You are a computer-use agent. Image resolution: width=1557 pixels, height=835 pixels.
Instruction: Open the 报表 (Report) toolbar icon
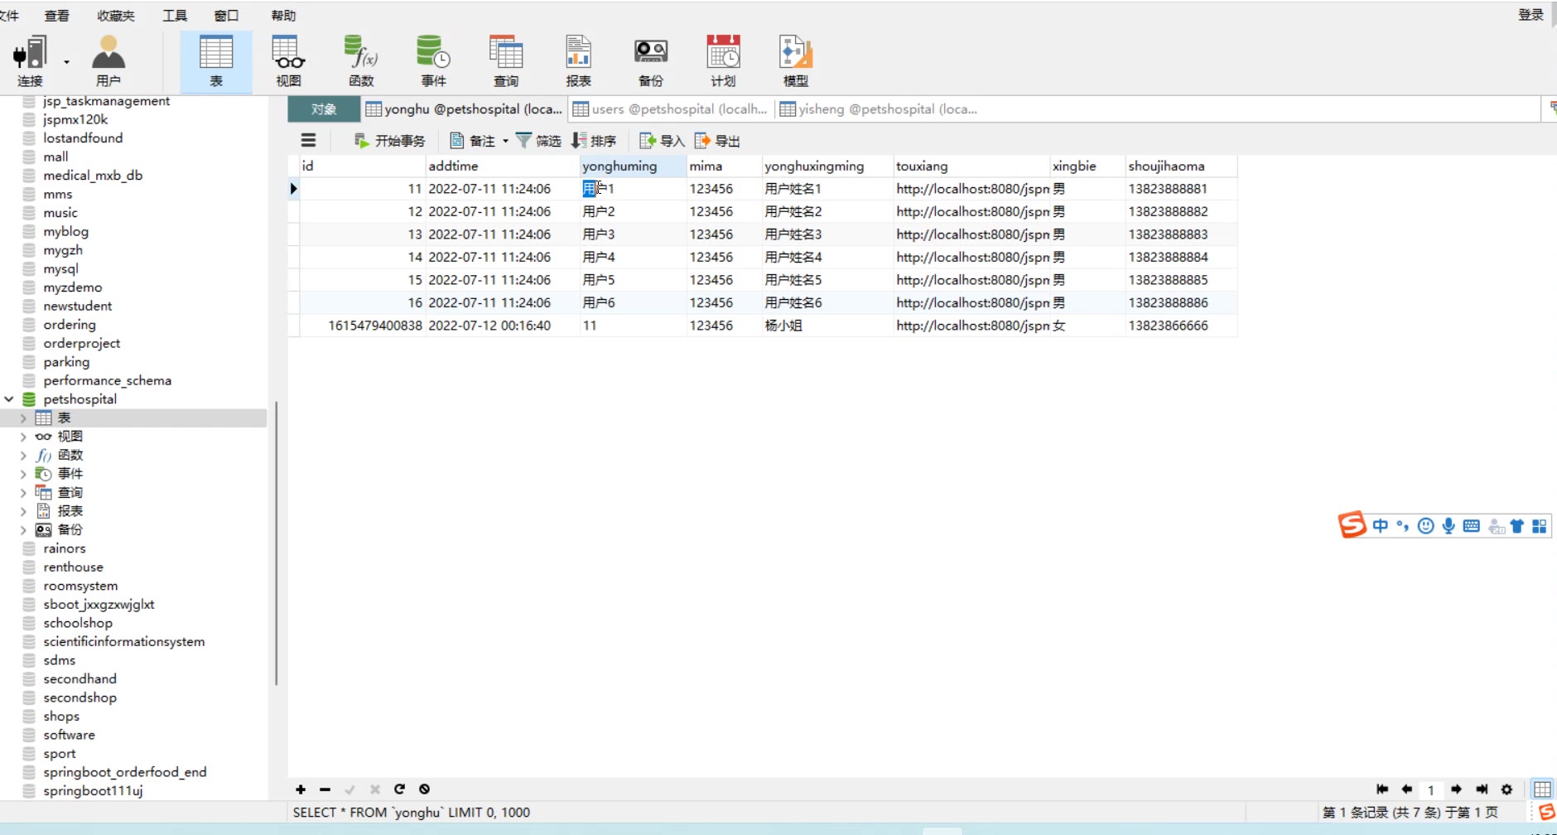(x=578, y=61)
